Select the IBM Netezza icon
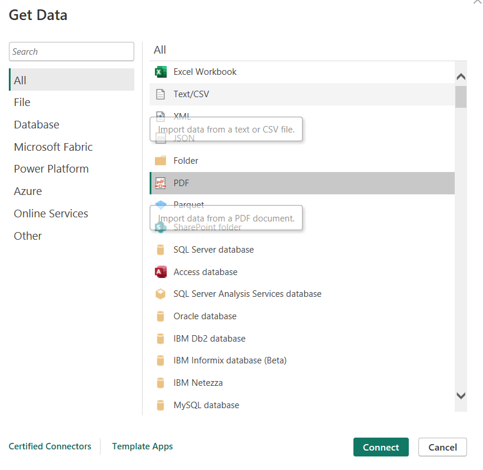 pos(160,383)
